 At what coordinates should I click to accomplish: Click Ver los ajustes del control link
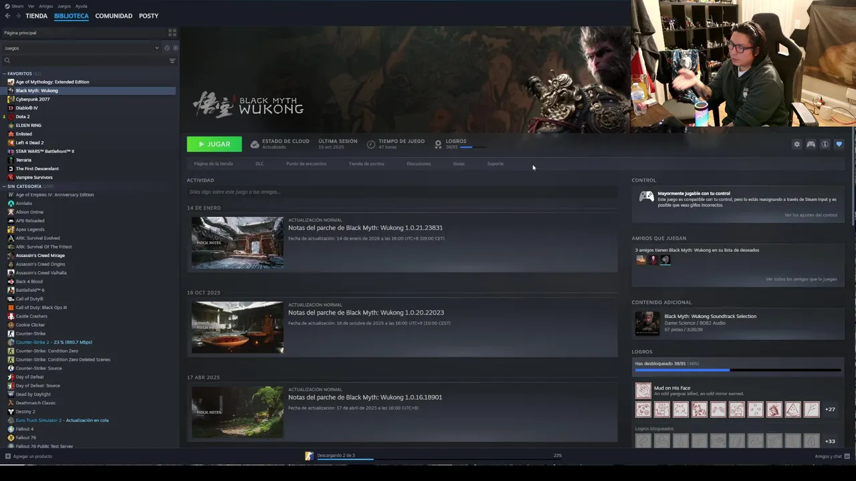coord(811,215)
